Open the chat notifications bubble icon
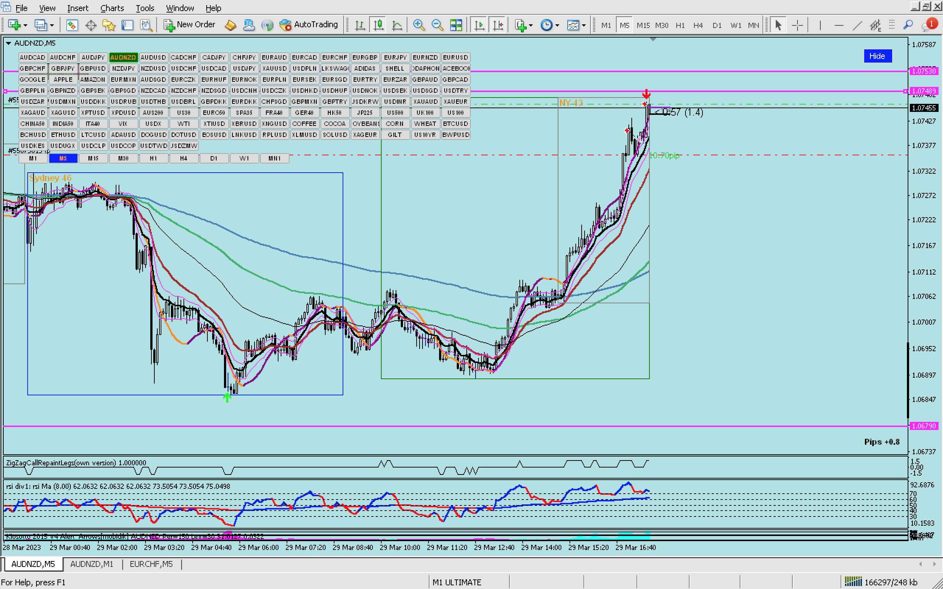The image size is (943, 589). pos(929,25)
